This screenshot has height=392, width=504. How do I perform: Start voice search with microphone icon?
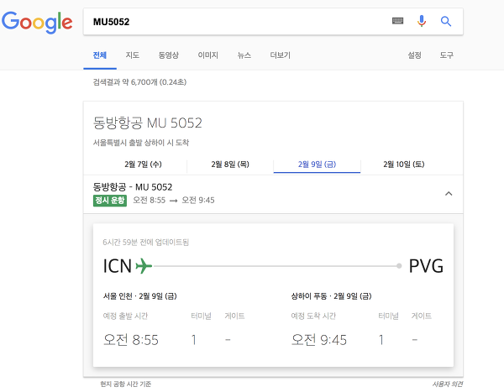pyautogui.click(x=422, y=21)
